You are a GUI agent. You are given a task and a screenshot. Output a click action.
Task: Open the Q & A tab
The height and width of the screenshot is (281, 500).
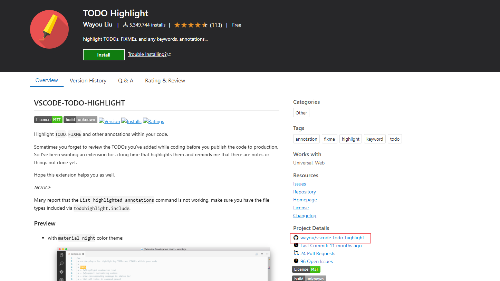(126, 81)
